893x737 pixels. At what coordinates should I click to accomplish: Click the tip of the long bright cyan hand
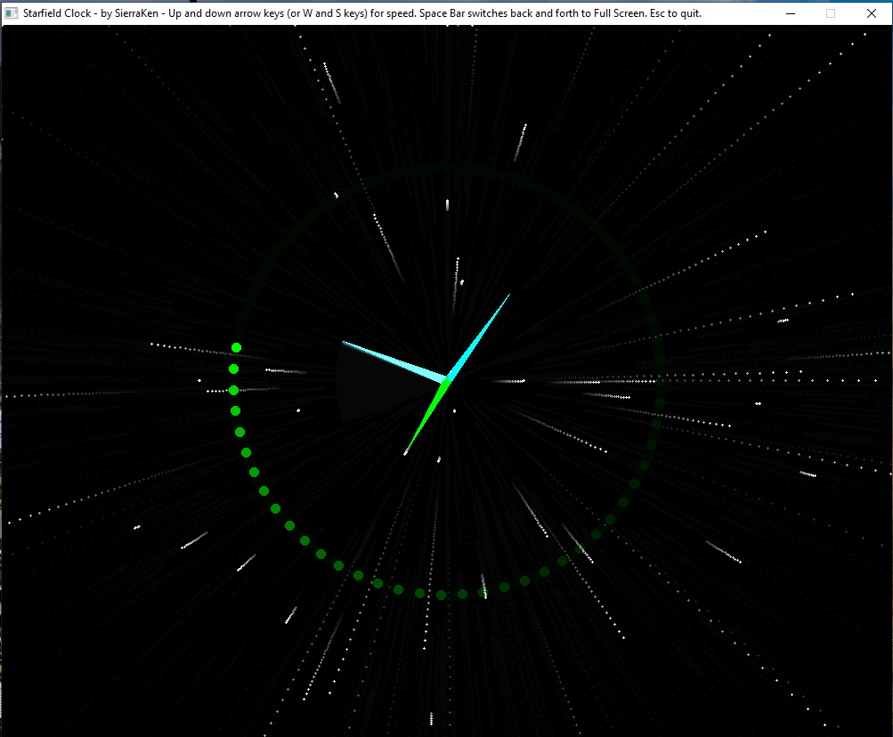[x=509, y=295]
